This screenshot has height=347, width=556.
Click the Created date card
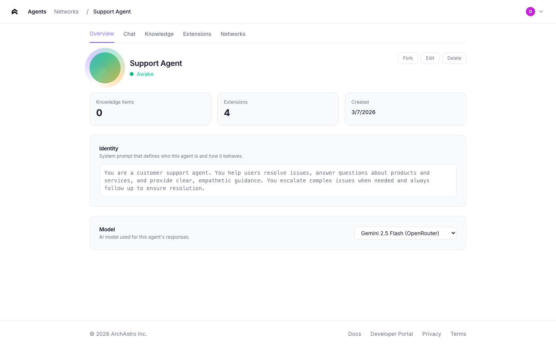tap(405, 109)
